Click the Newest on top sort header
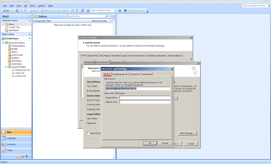Viewport: 271px width, 164px height. (102, 21)
